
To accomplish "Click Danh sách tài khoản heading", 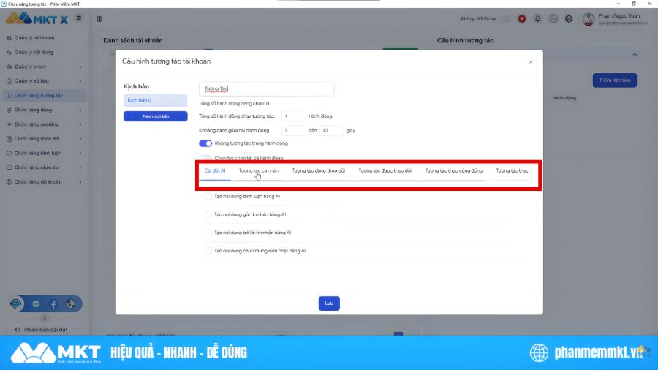I will pyautogui.click(x=133, y=41).
